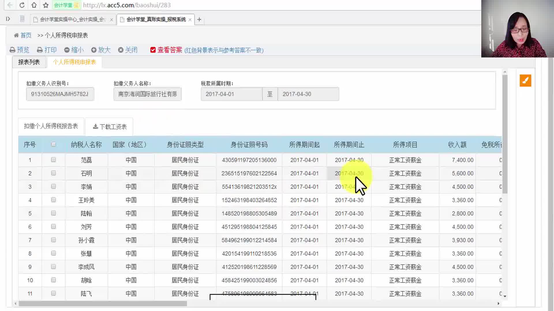Click the orange pencil icon on right edge
This screenshot has width=554, height=311.
[x=526, y=81]
